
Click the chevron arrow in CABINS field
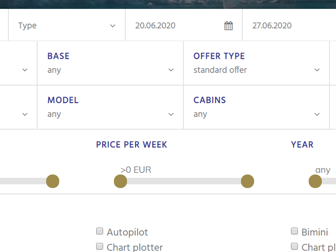[317, 114]
